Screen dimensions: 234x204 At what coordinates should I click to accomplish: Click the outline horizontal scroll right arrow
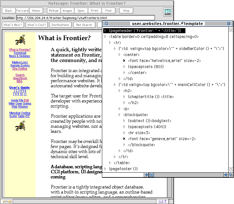(x=226, y=175)
